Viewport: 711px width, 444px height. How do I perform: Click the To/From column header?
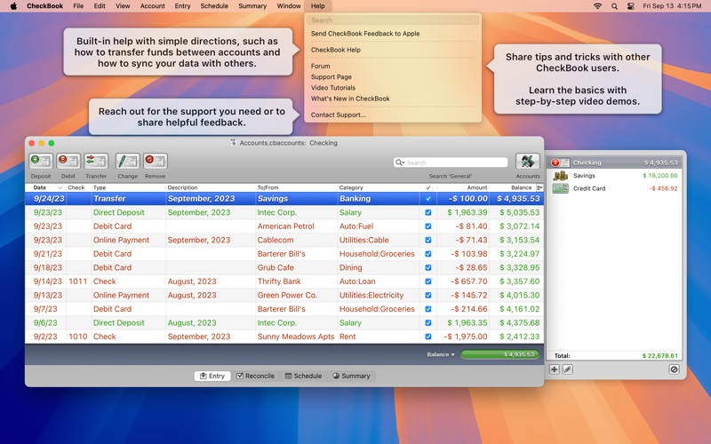click(x=296, y=187)
